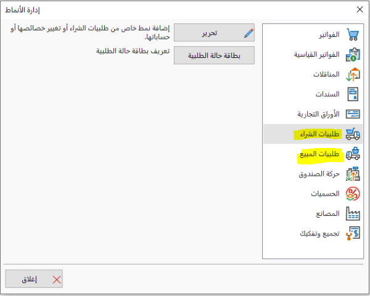Select طلبيات المبيع entry
The height and width of the screenshot is (296, 370).
click(313, 154)
